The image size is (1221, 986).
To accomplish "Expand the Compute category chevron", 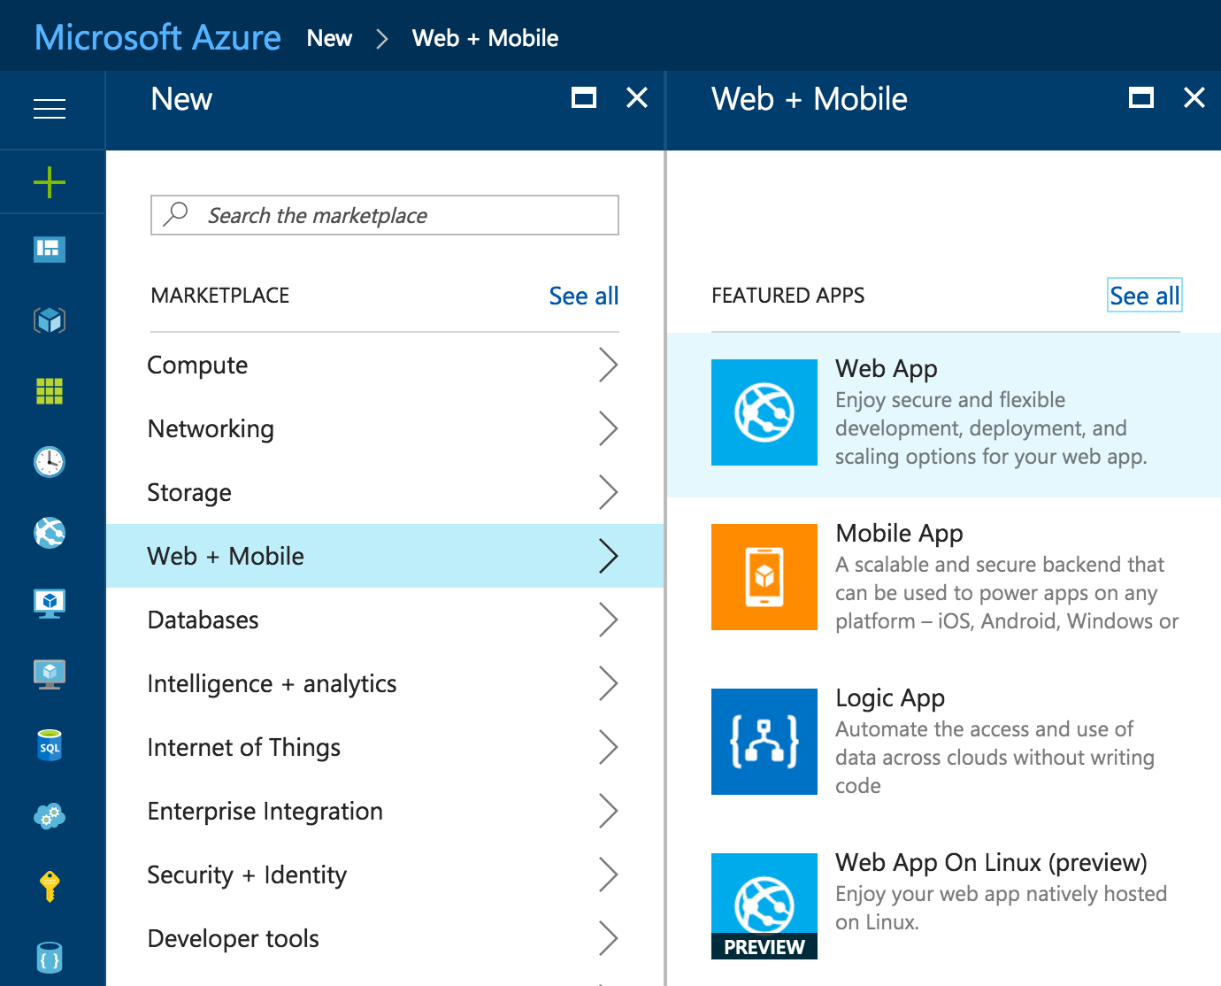I will pyautogui.click(x=607, y=365).
